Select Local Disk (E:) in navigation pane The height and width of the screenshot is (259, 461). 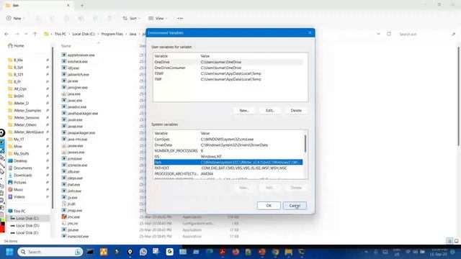coord(27,233)
